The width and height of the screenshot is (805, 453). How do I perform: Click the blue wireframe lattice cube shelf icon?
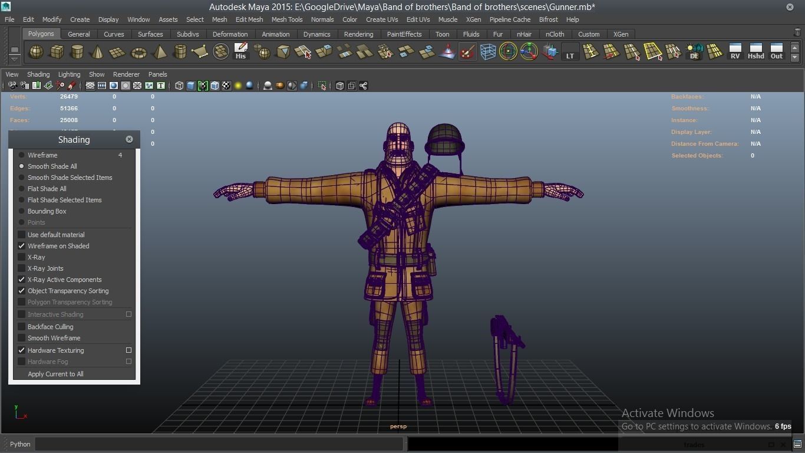pos(488,52)
